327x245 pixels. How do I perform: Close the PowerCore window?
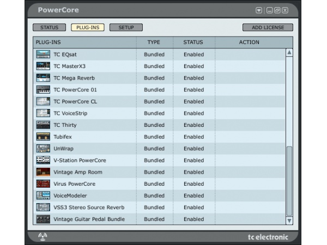point(285,10)
